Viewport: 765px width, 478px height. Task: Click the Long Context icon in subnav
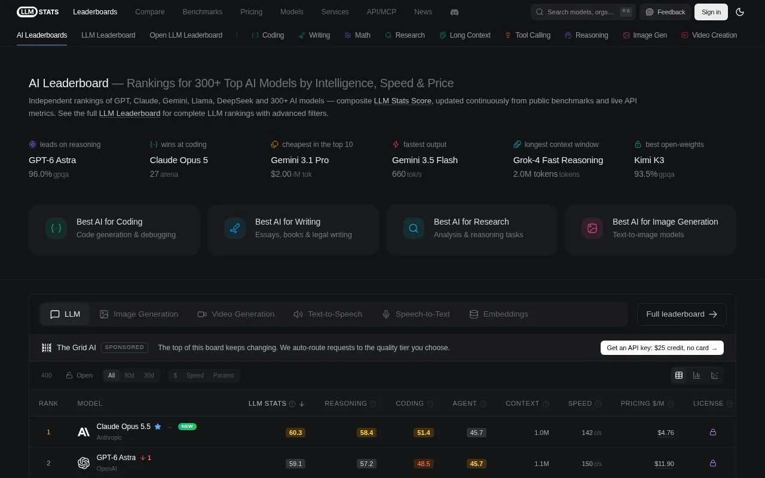coord(443,35)
